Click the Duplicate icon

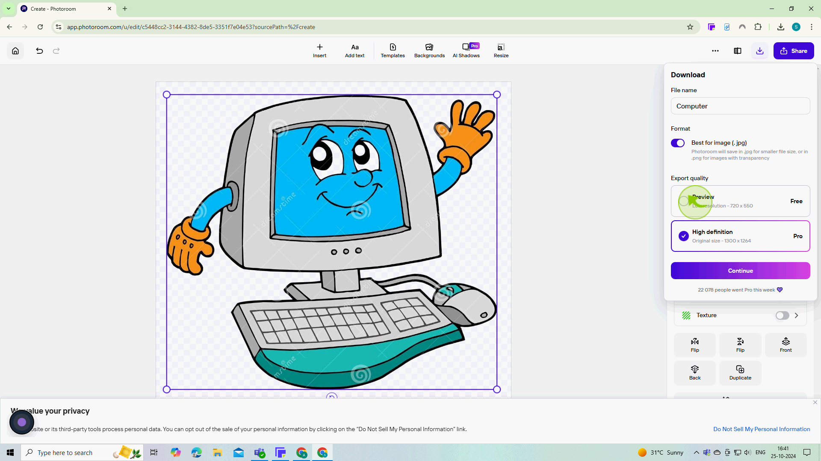(740, 370)
